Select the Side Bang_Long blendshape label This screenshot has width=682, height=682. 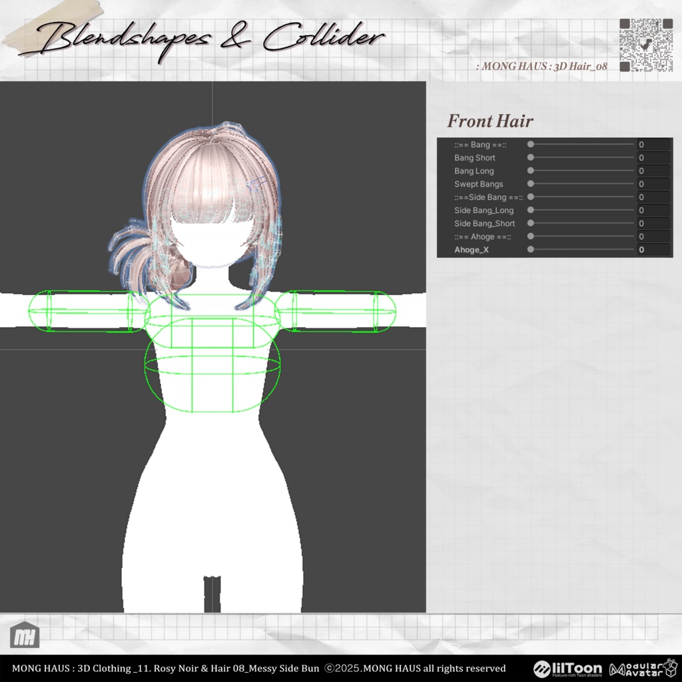[484, 210]
